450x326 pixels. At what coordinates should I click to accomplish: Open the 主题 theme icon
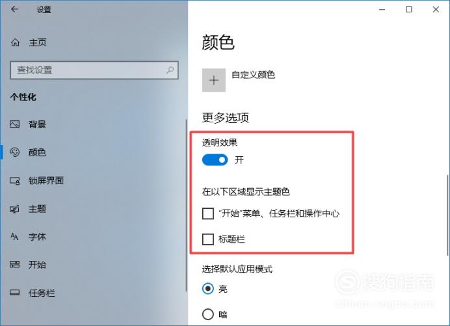coord(15,209)
